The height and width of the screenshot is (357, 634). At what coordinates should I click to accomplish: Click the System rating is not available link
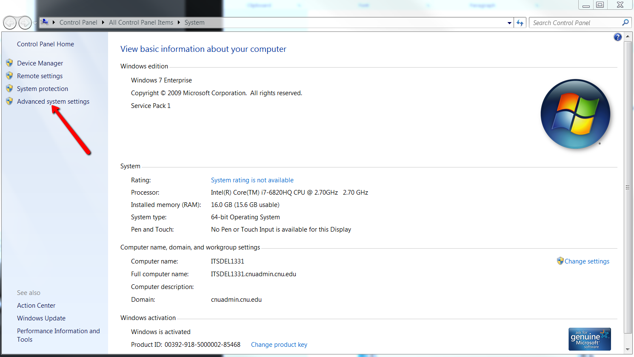[252, 180]
